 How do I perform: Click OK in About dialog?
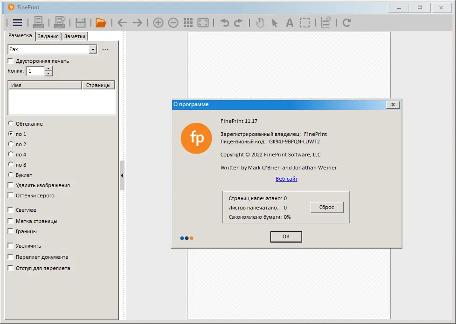(x=286, y=236)
